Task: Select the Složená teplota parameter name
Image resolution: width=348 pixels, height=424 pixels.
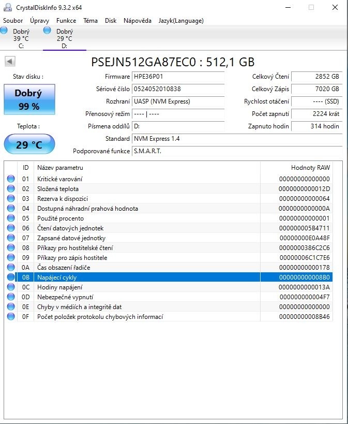Action: tap(58, 189)
